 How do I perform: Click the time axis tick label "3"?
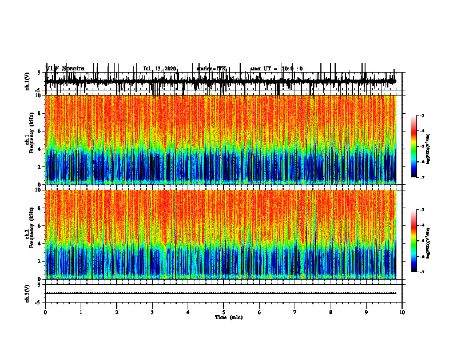[152, 312]
